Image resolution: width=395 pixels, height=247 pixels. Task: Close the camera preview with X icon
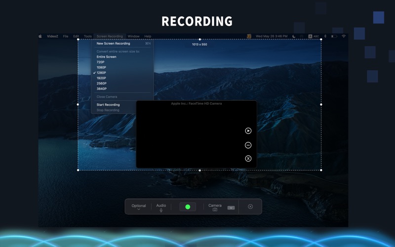248,158
